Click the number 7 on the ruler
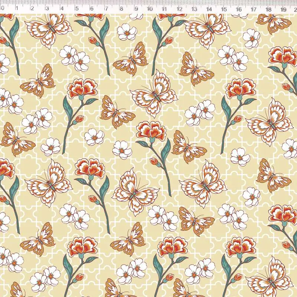 (106, 9)
